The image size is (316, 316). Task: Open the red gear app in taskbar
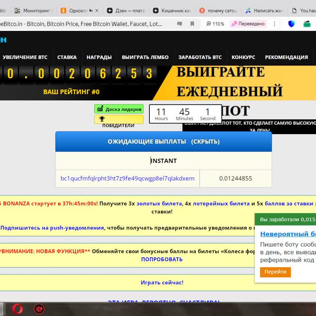[39, 309]
